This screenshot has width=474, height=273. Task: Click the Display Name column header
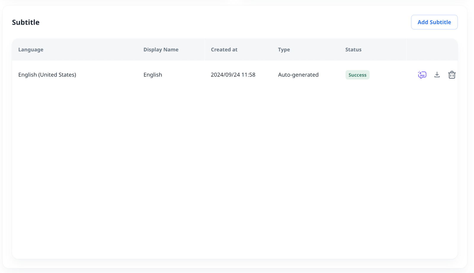click(161, 50)
